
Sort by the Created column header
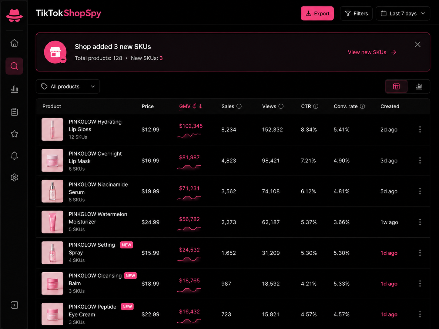pos(390,106)
